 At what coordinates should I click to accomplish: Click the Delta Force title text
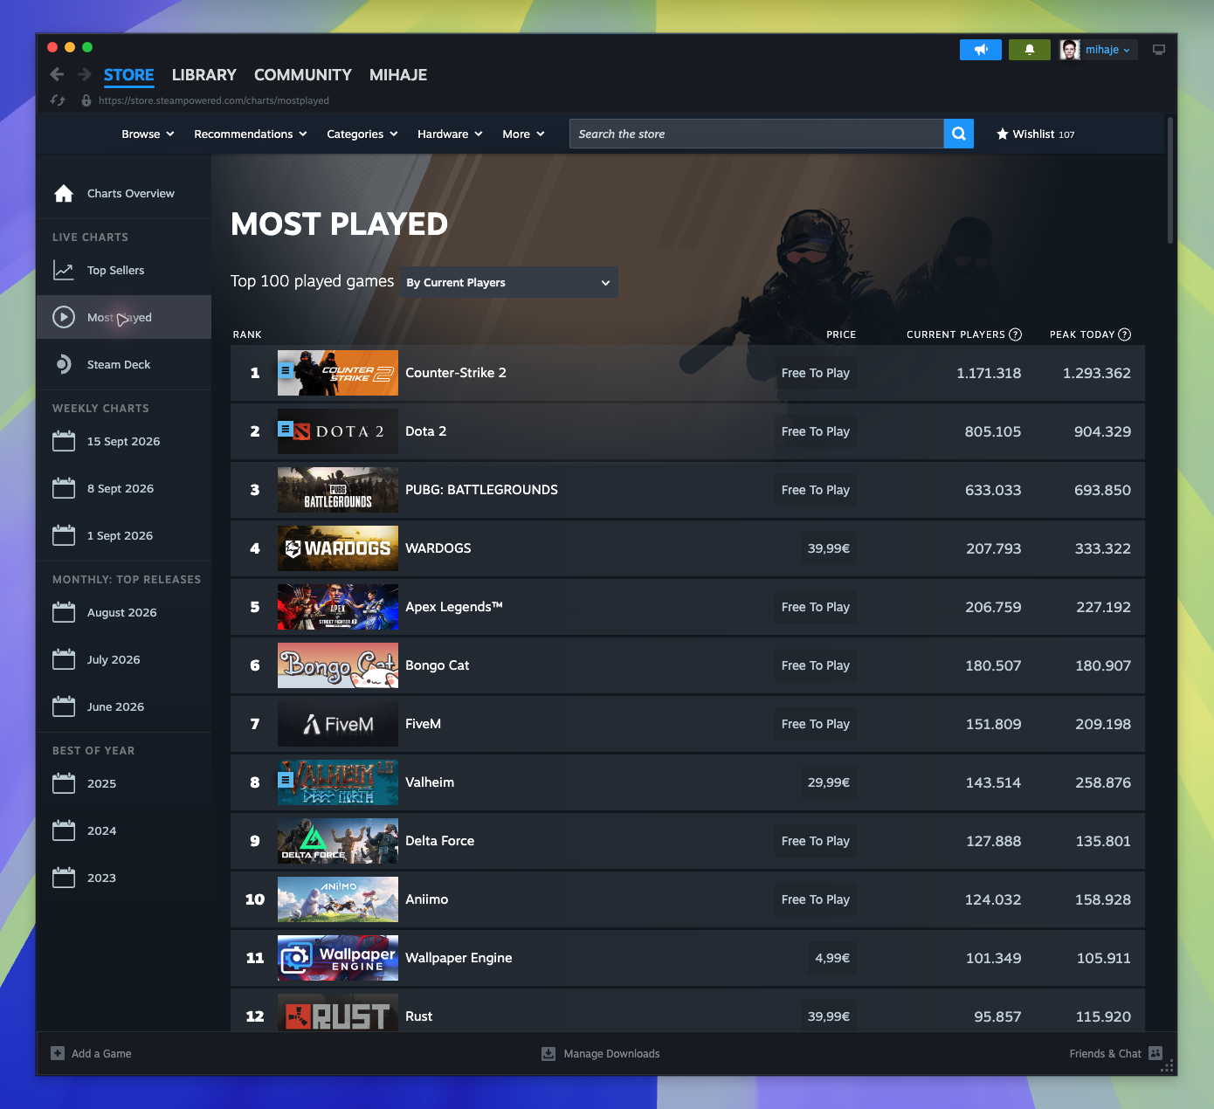point(440,841)
